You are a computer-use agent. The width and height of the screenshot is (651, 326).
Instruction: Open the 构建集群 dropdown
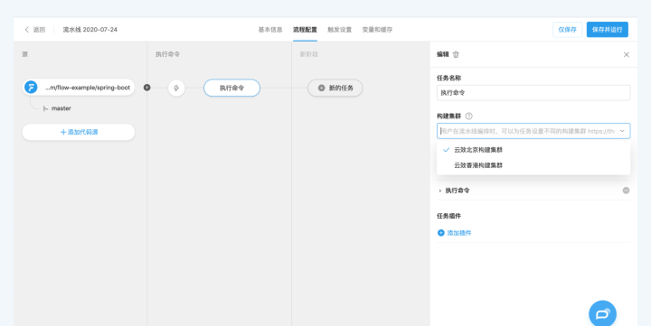coord(533,131)
